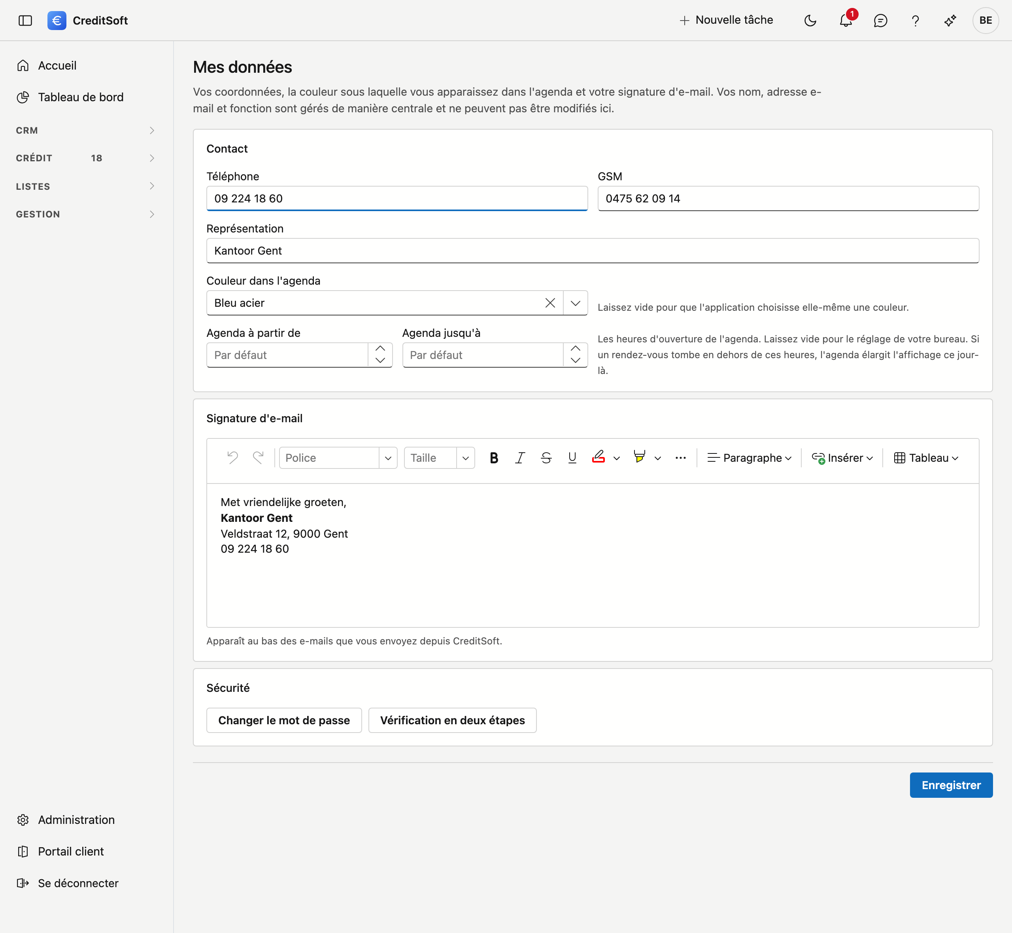Open the Paragraphe menu
The height and width of the screenshot is (933, 1012).
750,458
